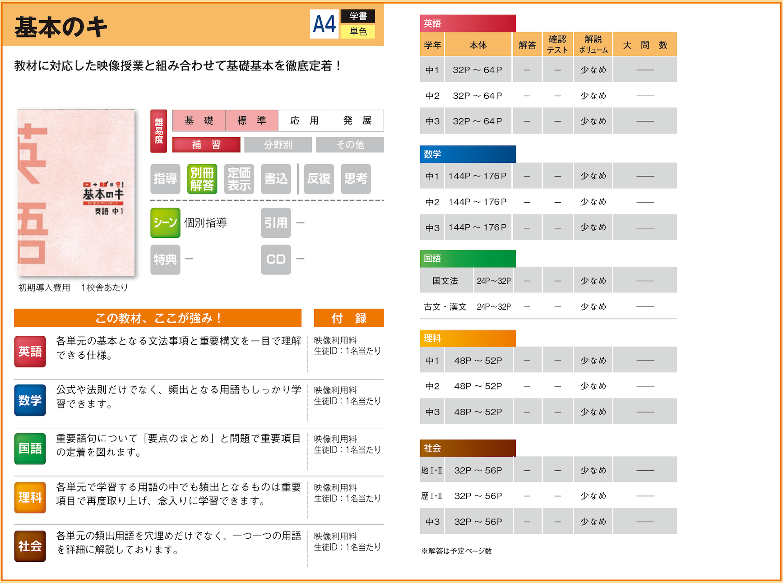Viewport: 783px width, 583px height.
Task: Click the 書込 feature icon
Action: [x=276, y=179]
